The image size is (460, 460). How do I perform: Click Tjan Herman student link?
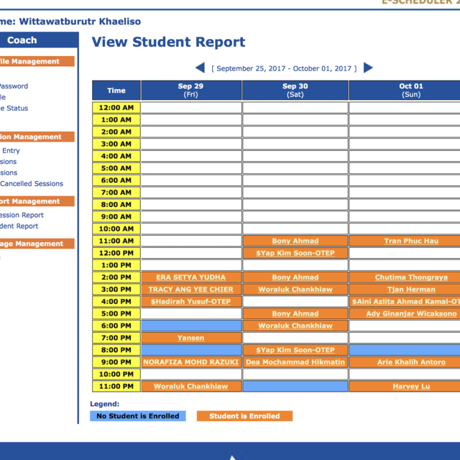[411, 289]
